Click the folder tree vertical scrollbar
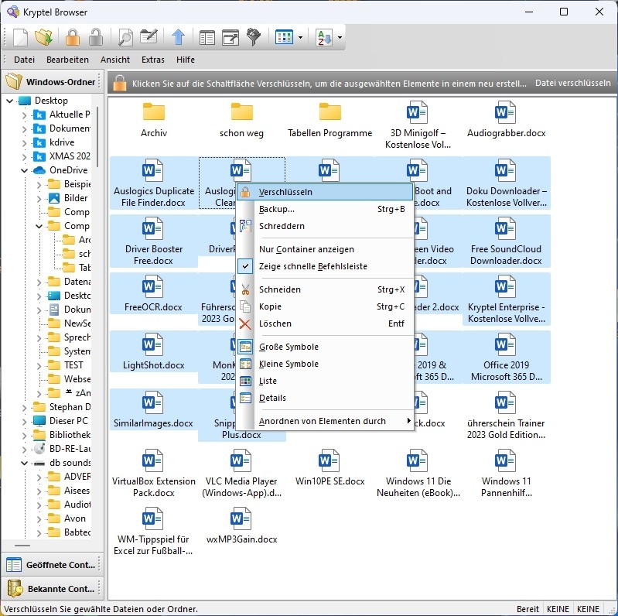Image resolution: width=618 pixels, height=616 pixels. [97, 136]
